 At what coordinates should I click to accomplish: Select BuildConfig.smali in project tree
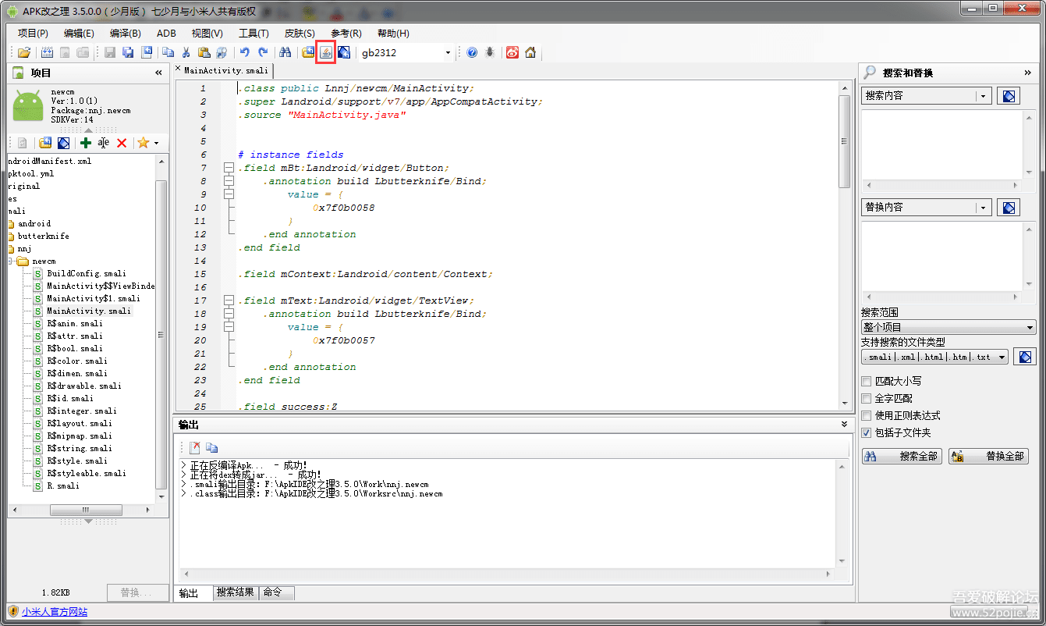pos(86,273)
